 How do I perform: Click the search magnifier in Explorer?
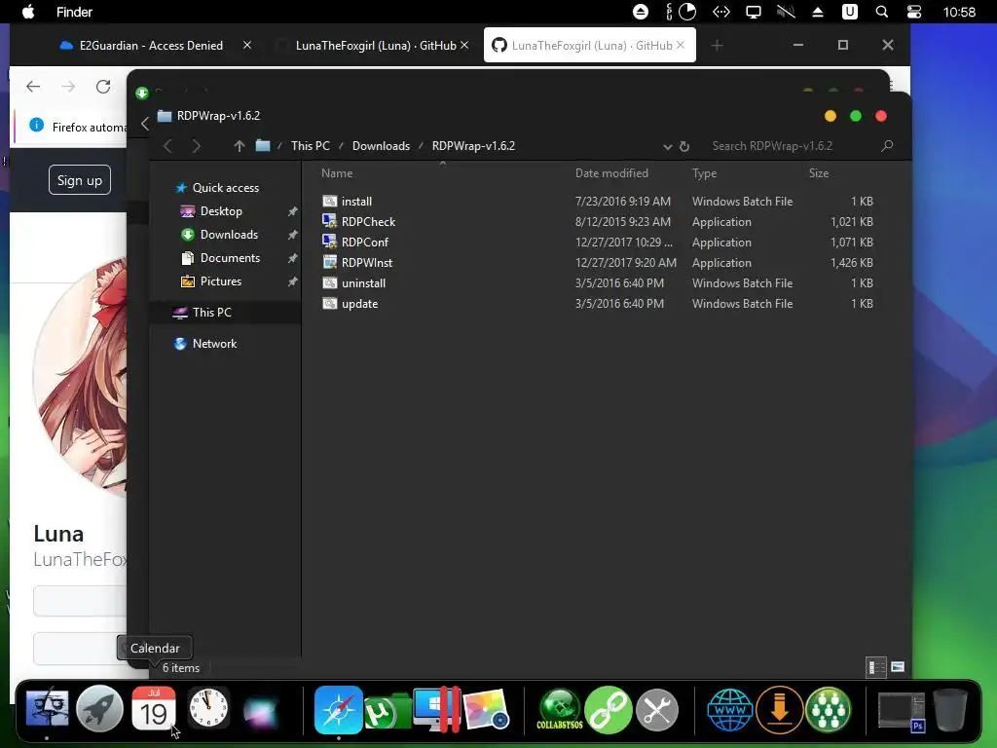coord(887,146)
